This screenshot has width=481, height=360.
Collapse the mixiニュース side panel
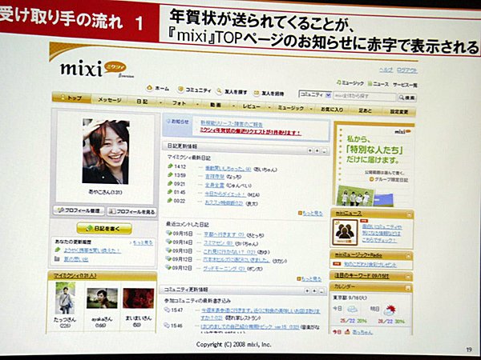tap(409, 215)
